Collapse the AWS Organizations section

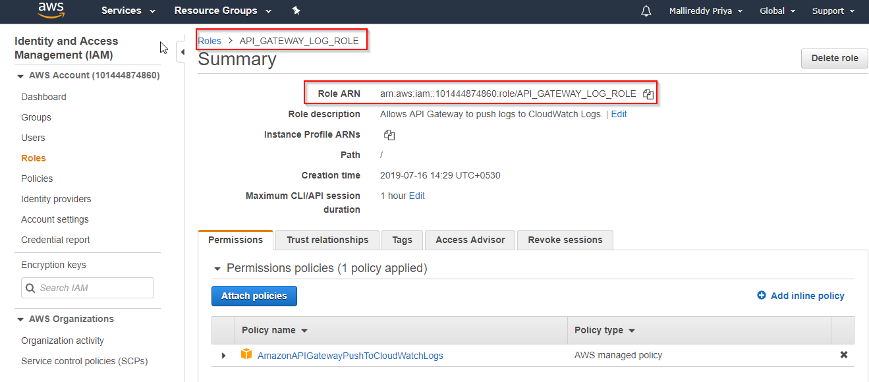(x=21, y=319)
